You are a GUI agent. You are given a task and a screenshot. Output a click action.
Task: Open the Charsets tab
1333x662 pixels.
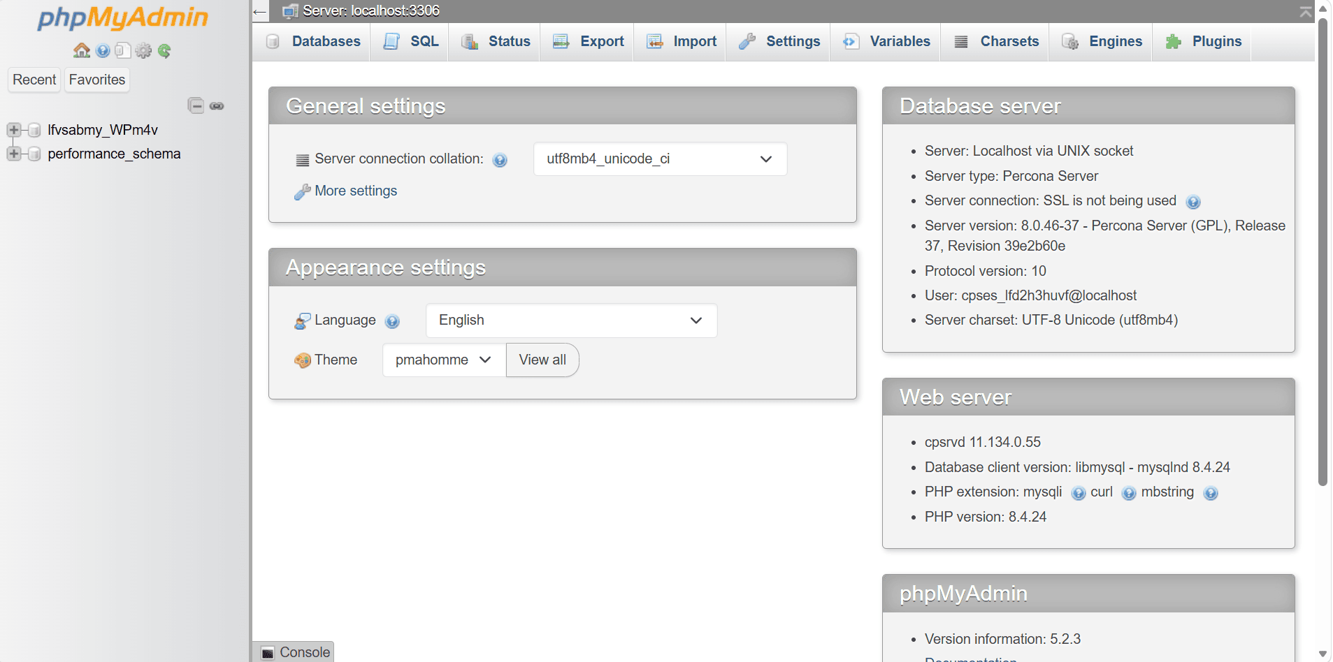click(x=996, y=42)
